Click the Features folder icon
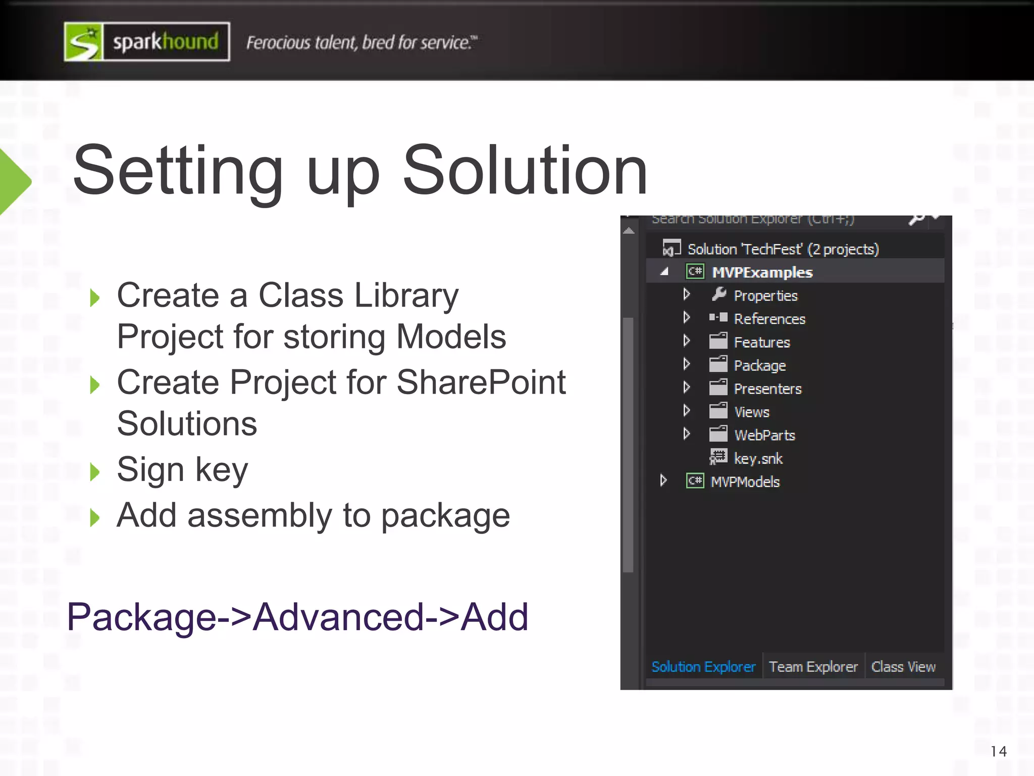The width and height of the screenshot is (1034, 776). tap(718, 341)
